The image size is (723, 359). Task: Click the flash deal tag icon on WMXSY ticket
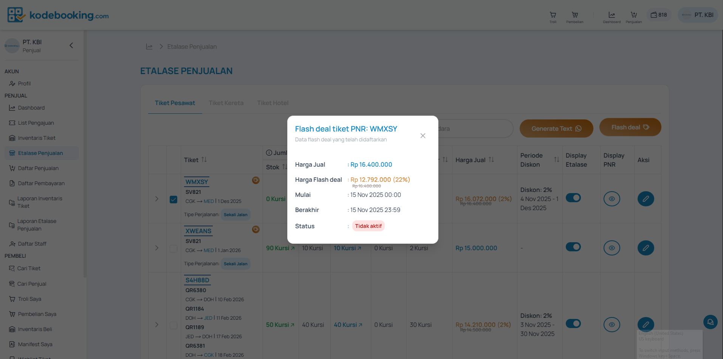(x=255, y=180)
